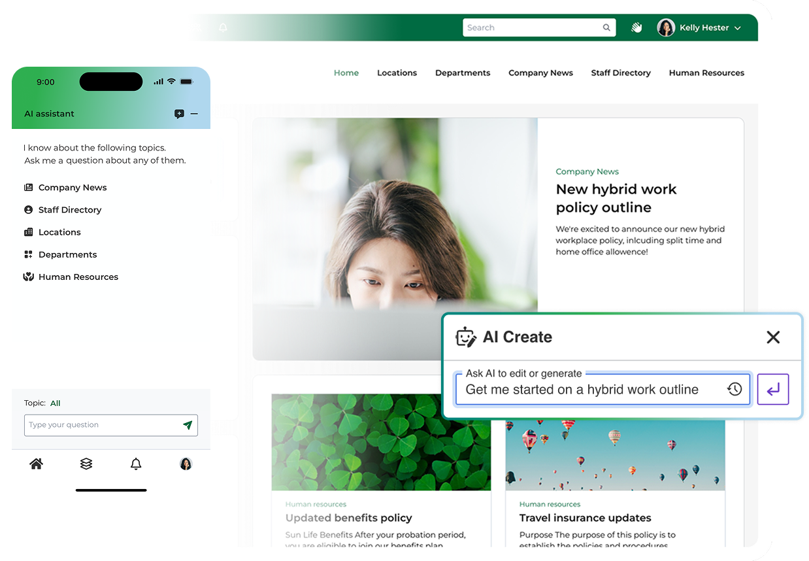Change the Topic filter from All
This screenshot has height=561, width=809.
pyautogui.click(x=56, y=403)
